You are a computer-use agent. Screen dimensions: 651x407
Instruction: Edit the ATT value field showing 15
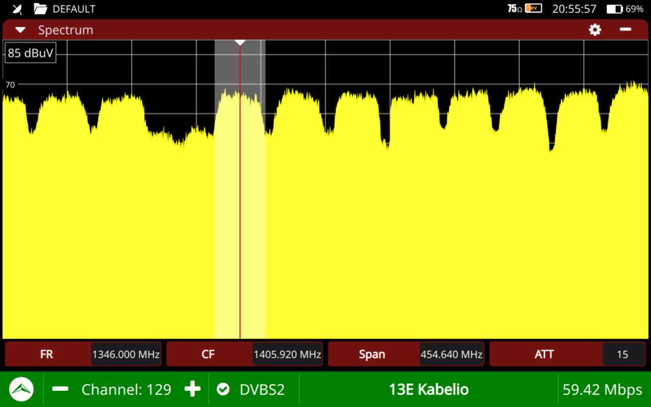tap(623, 354)
